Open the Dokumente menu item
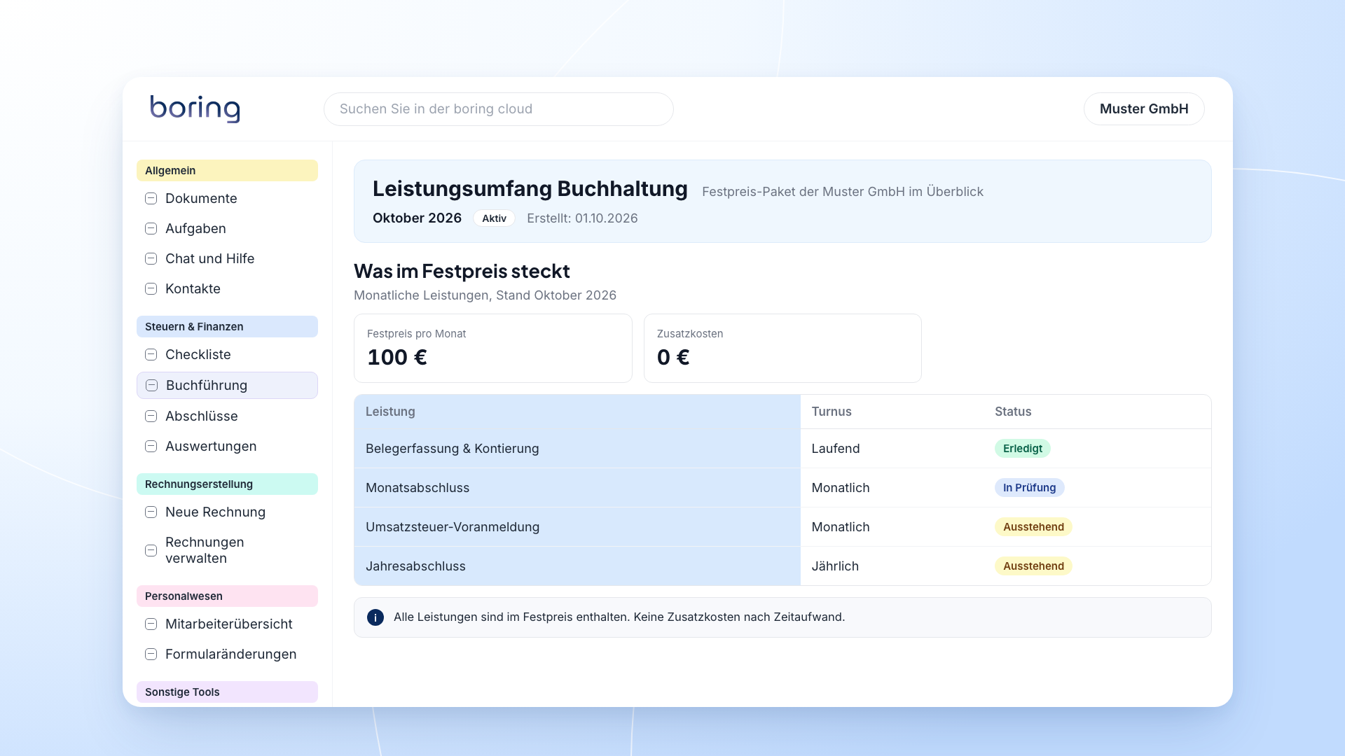 [227, 199]
